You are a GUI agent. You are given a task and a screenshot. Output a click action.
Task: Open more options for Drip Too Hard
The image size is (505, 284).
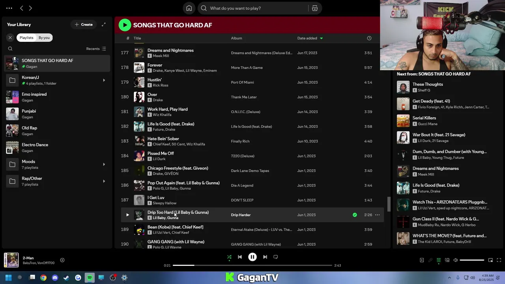pos(377,215)
